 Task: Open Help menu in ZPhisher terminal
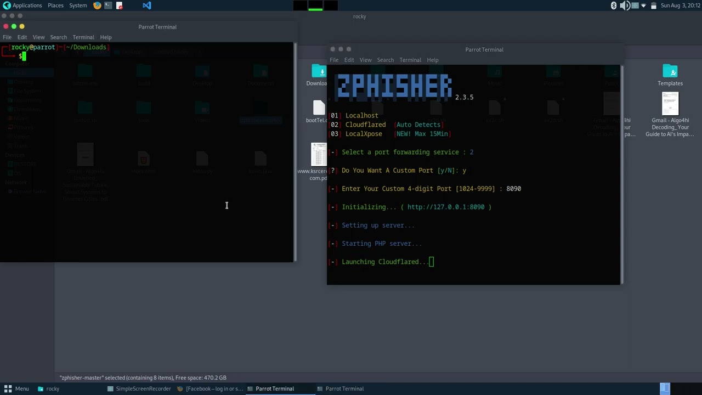pyautogui.click(x=433, y=60)
